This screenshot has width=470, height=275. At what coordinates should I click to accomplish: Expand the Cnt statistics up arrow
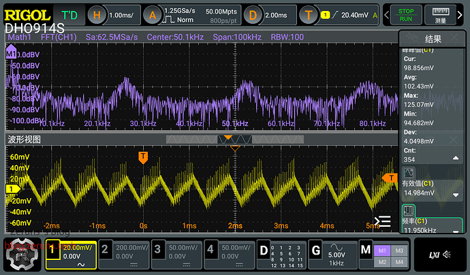[455, 159]
